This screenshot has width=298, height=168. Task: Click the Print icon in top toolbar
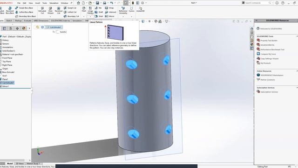[x=104, y=3]
